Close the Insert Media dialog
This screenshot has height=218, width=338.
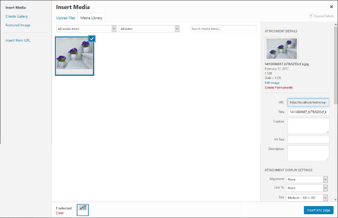click(331, 7)
